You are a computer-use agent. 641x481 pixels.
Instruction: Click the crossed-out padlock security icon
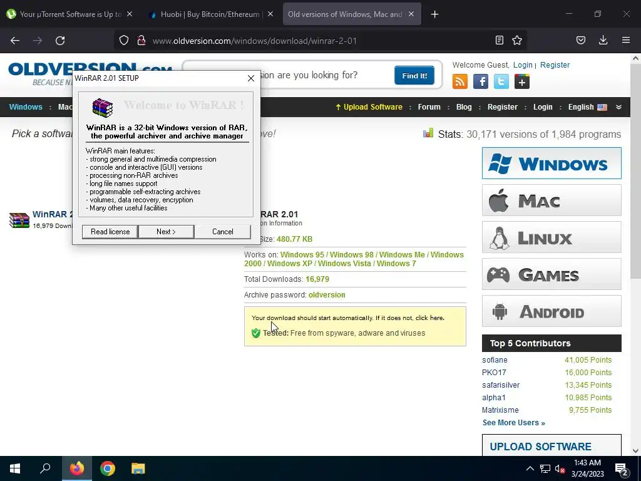coord(141,40)
